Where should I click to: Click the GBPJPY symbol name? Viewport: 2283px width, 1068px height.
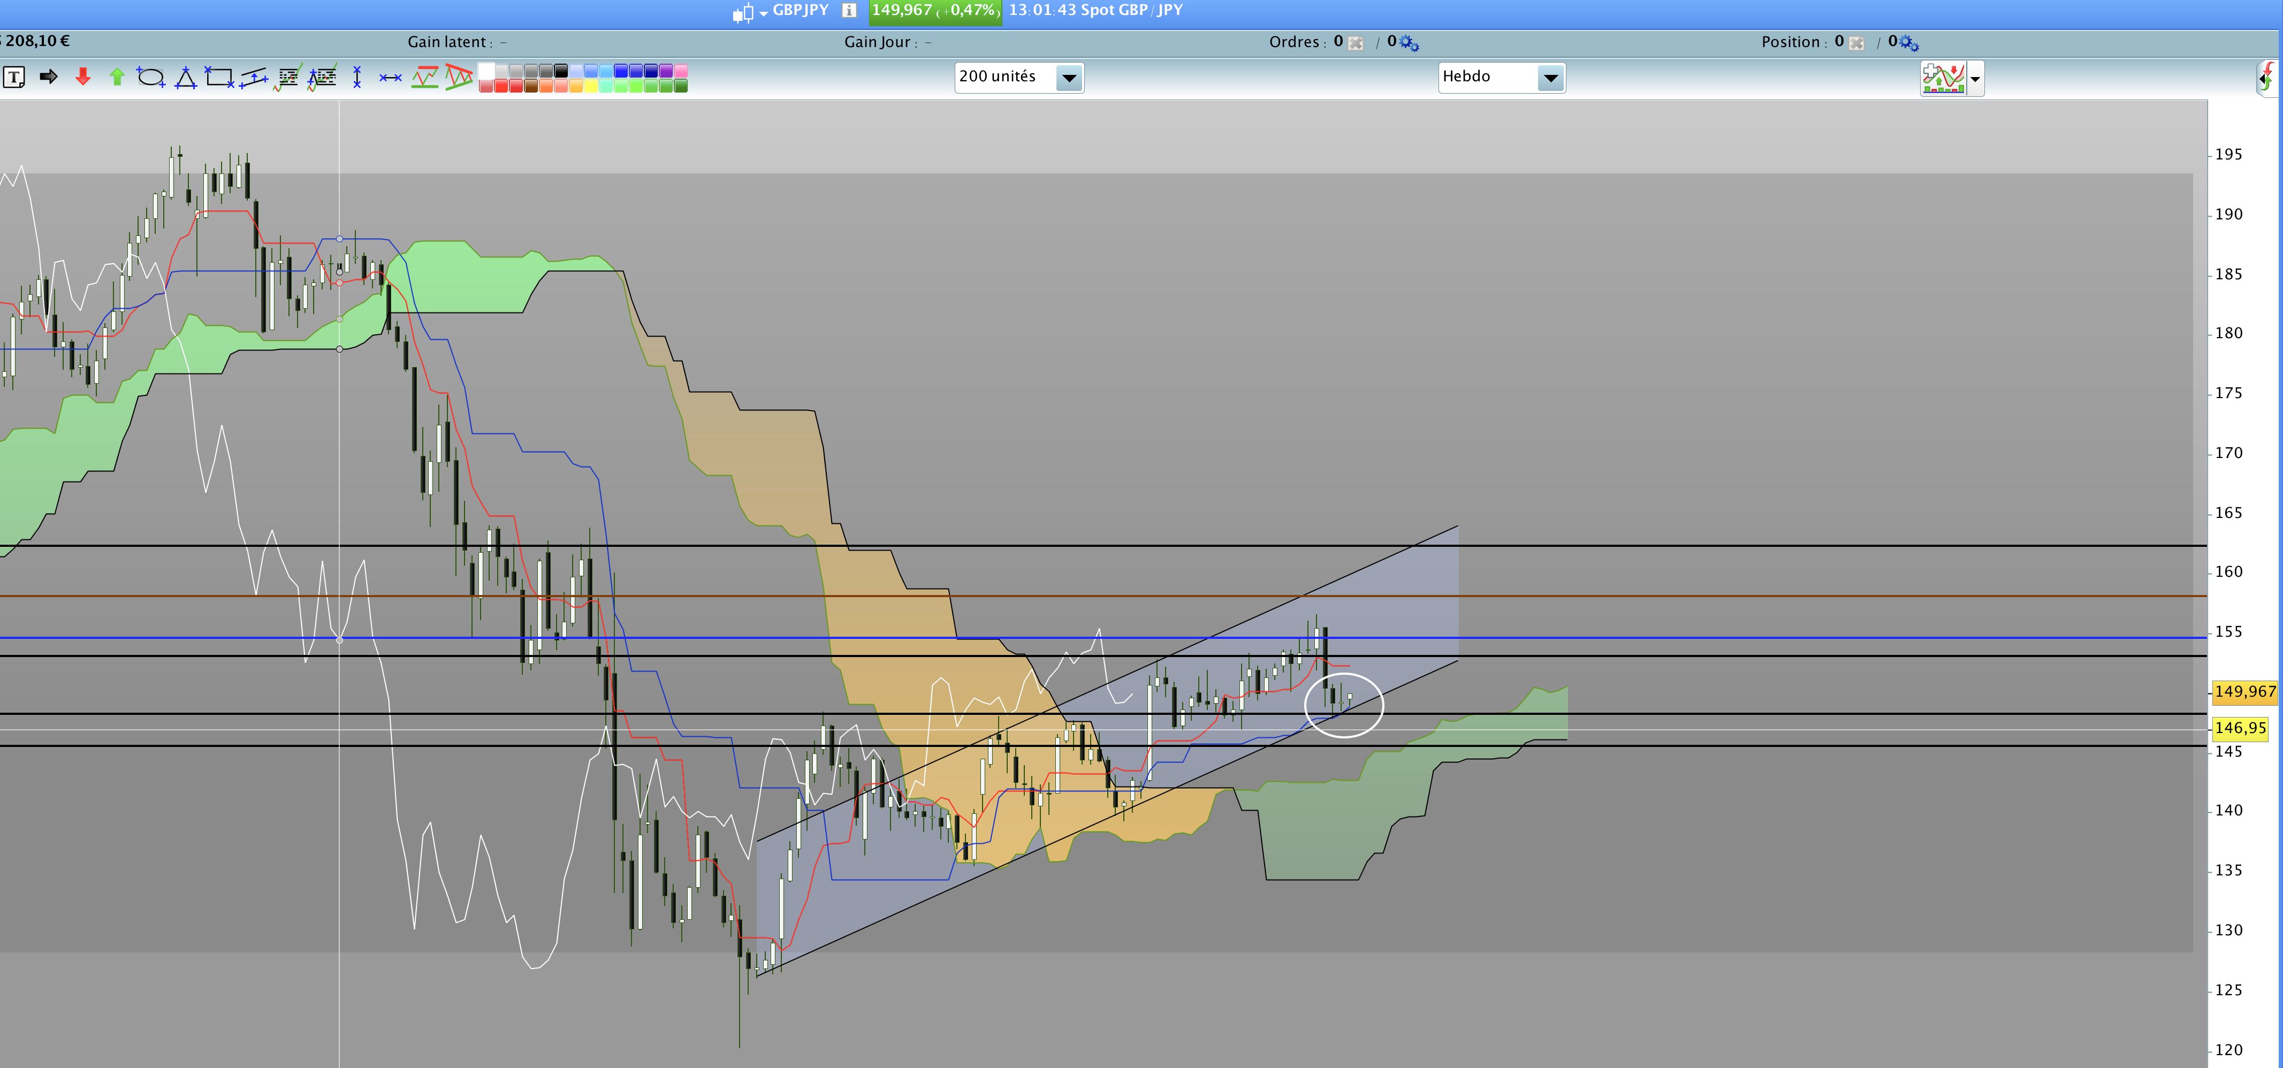[x=800, y=11]
